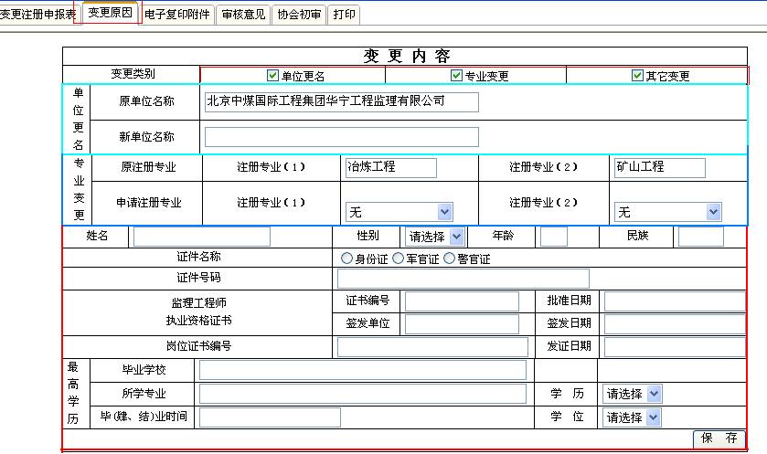767x454 pixels.
Task: Click the 姓名 input box
Action: [x=202, y=237]
